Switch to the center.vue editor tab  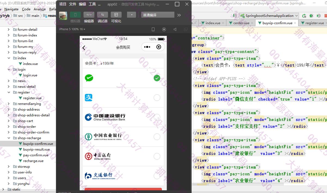click(x=241, y=23)
